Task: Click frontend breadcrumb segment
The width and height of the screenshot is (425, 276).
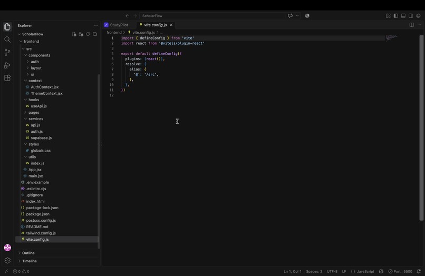Action: [114, 33]
